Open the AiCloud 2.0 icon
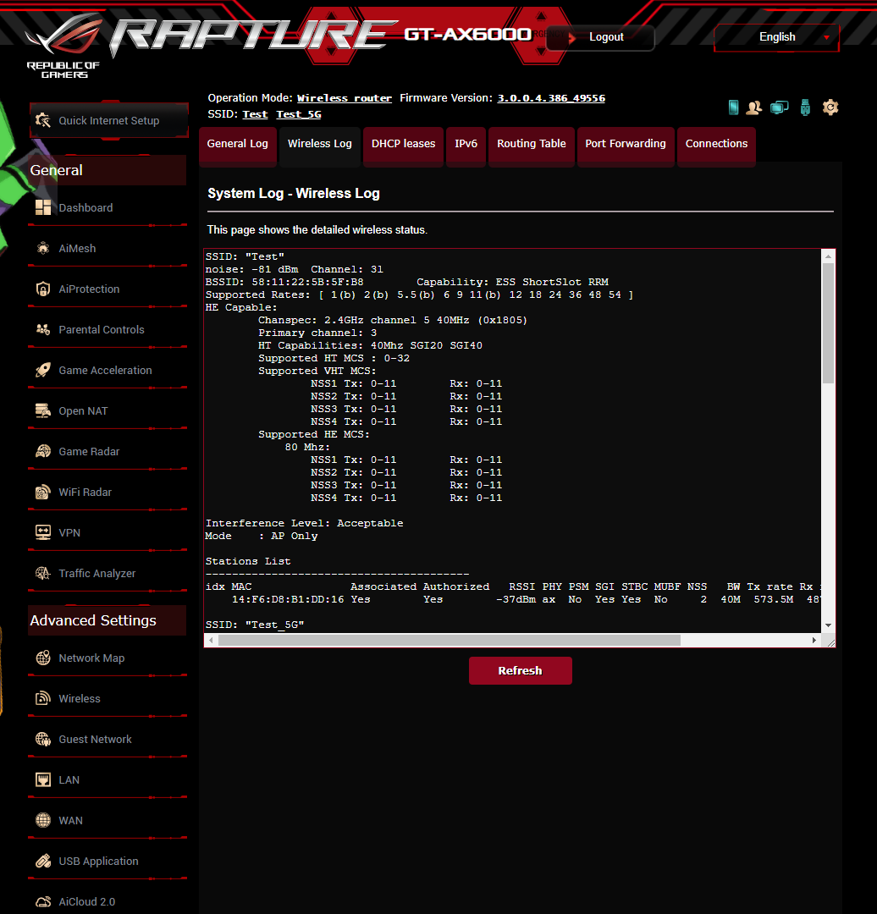Screen dimensions: 877x914 pos(43,902)
